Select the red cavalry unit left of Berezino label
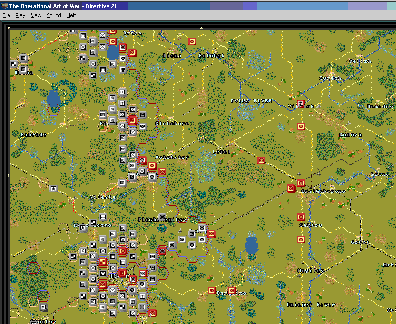 [x=212, y=291]
